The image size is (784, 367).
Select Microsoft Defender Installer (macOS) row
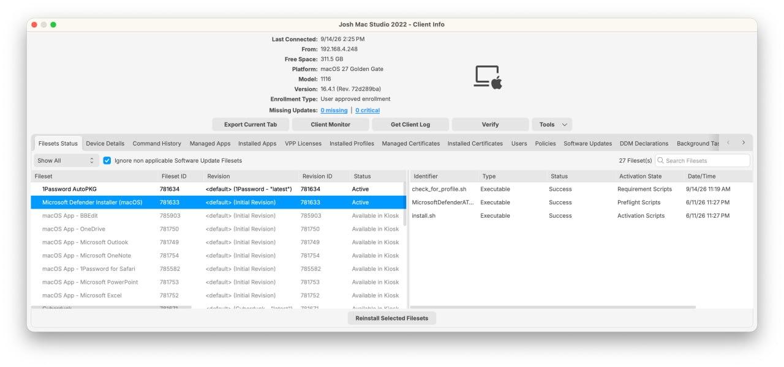click(x=217, y=202)
